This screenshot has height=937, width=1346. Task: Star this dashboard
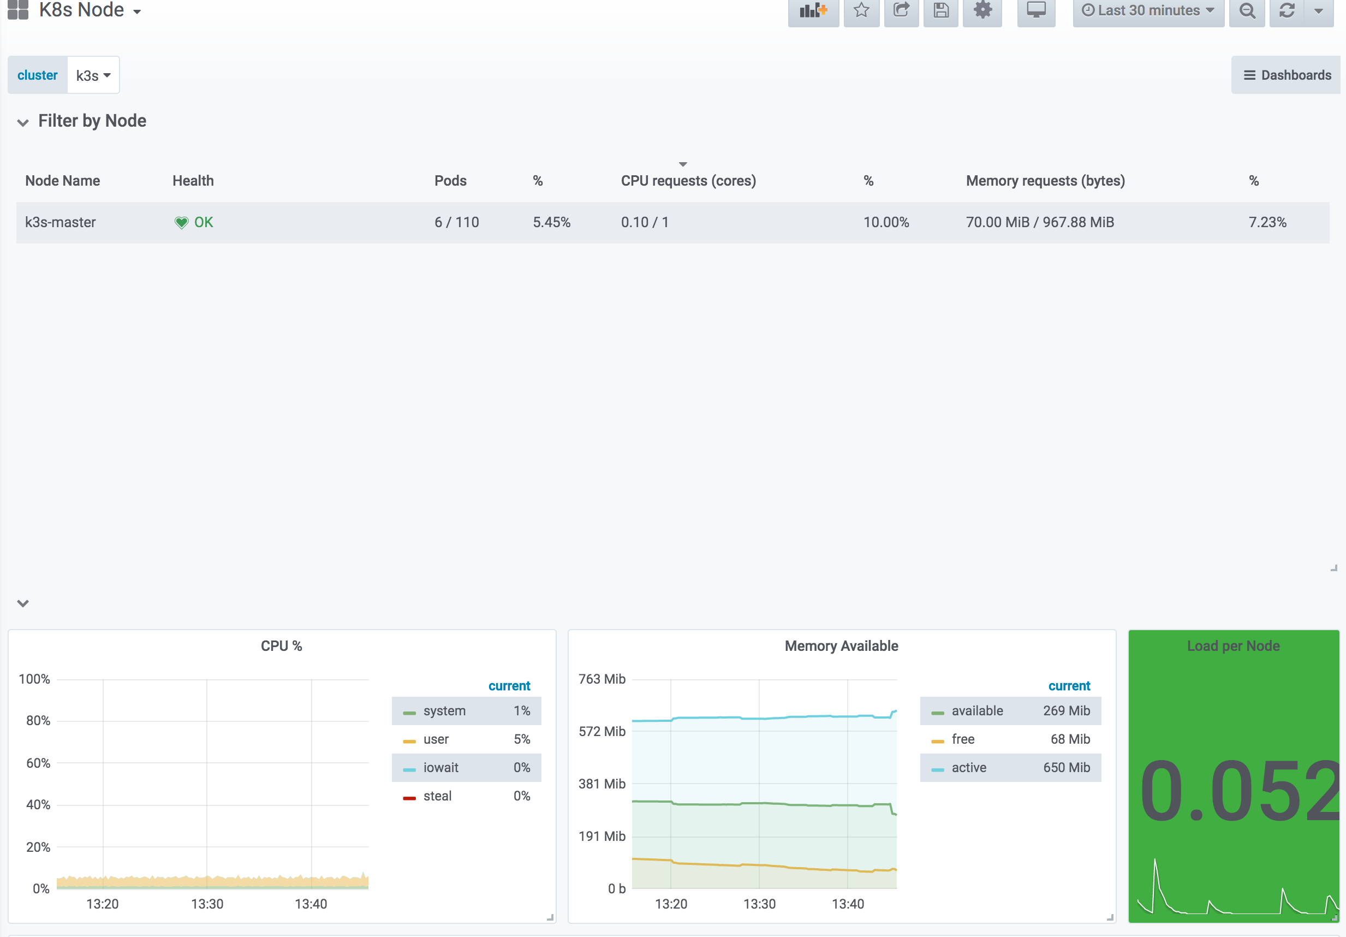click(861, 11)
